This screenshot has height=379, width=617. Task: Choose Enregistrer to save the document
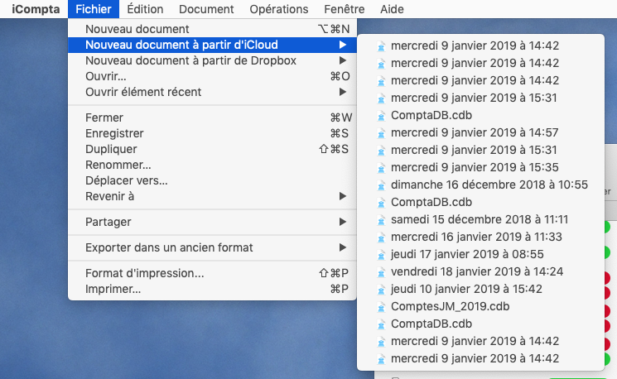[212, 133]
